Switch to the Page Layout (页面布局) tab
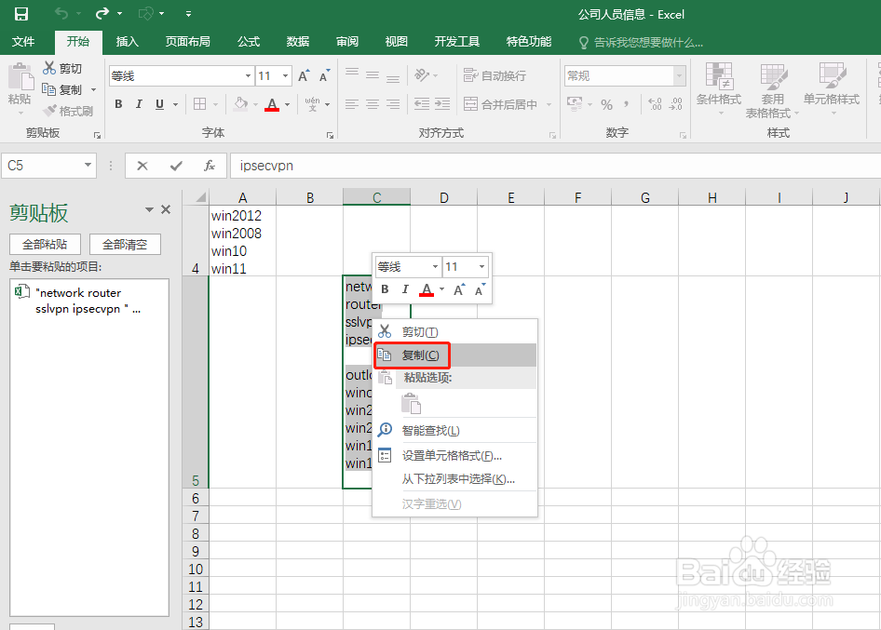Viewport: 881px width, 630px height. click(x=188, y=42)
